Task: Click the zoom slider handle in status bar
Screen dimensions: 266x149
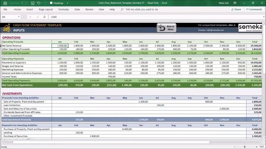Action: (245, 147)
